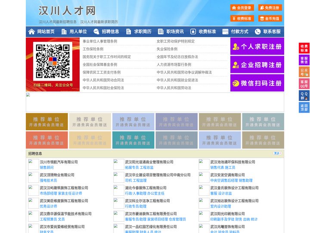The height and width of the screenshot is (233, 310).
Task: Click the orange 收费标准 header button
Action: pos(242,19)
